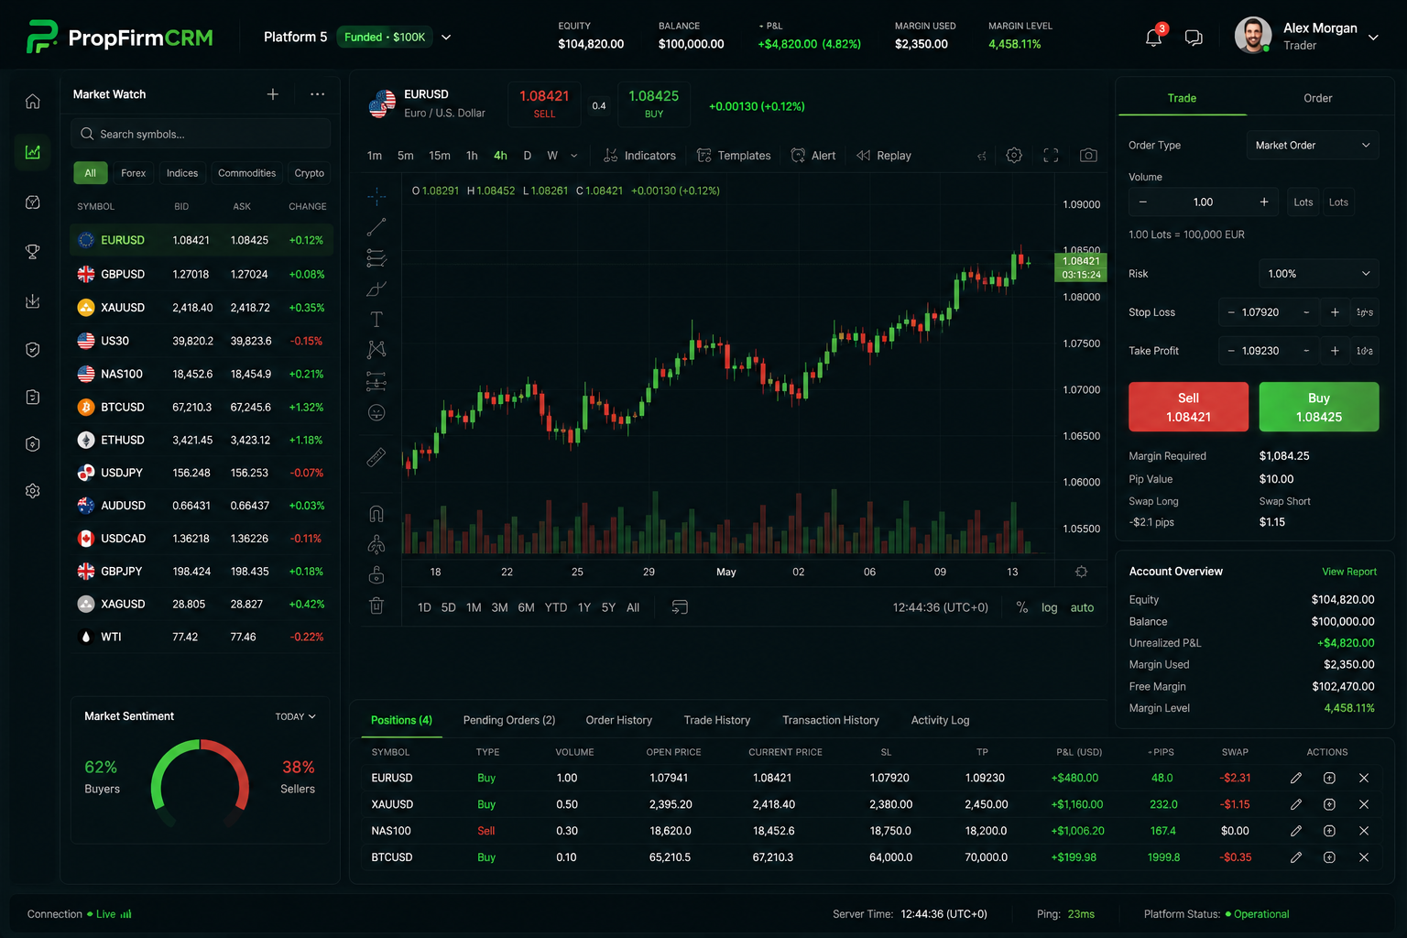This screenshot has height=938, width=1407.
Task: Click the Search symbols field
Action: click(x=201, y=134)
